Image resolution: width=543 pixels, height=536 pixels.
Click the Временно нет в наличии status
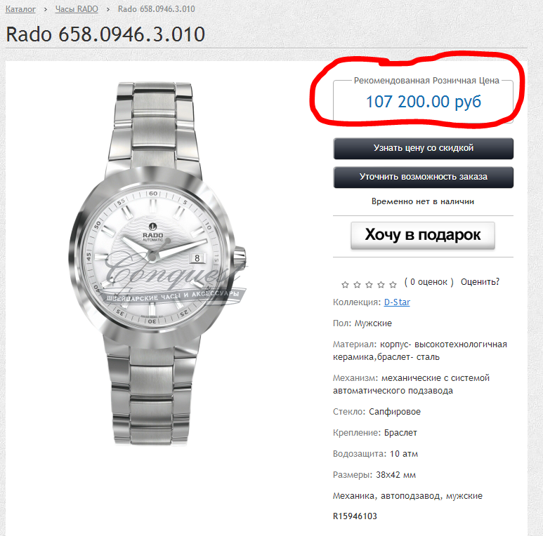[423, 201]
